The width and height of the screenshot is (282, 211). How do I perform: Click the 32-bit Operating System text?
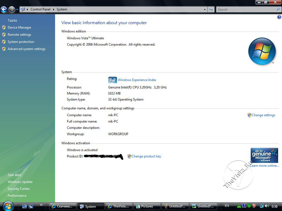pos(126,99)
